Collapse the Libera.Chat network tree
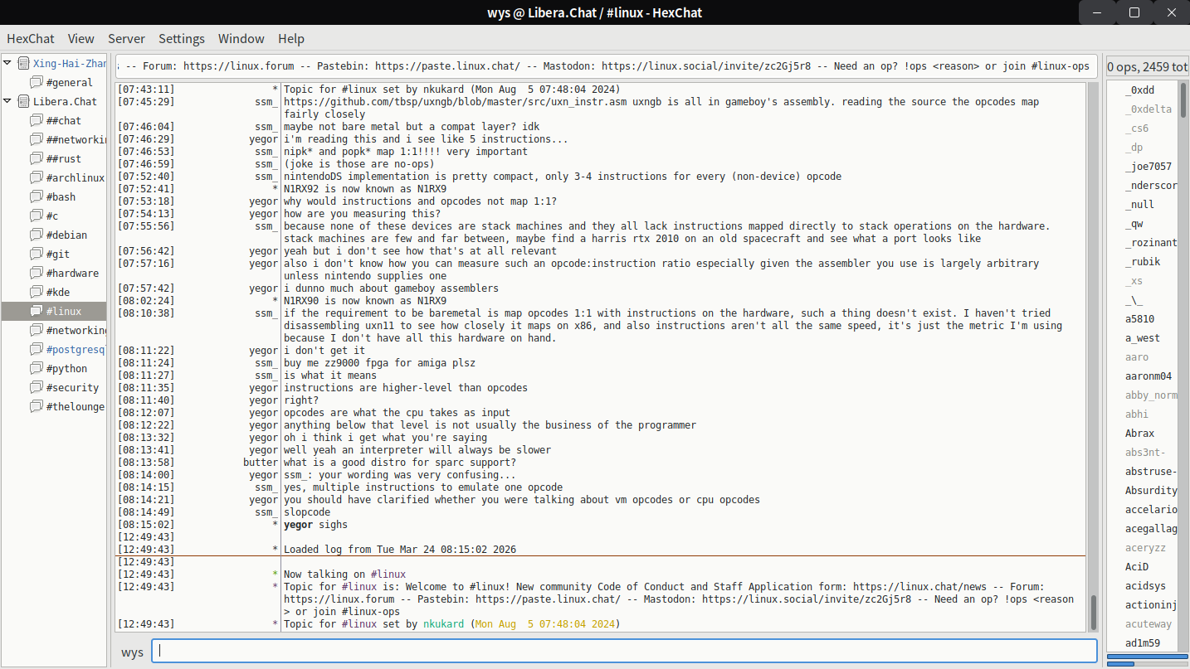Image resolution: width=1190 pixels, height=669 pixels. (x=7, y=101)
